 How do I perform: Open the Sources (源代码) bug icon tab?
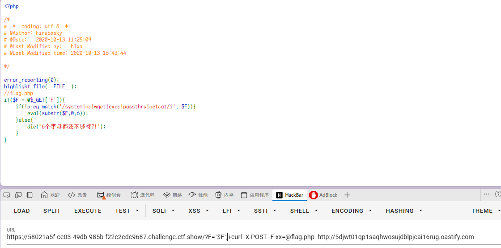pyautogui.click(x=143, y=195)
